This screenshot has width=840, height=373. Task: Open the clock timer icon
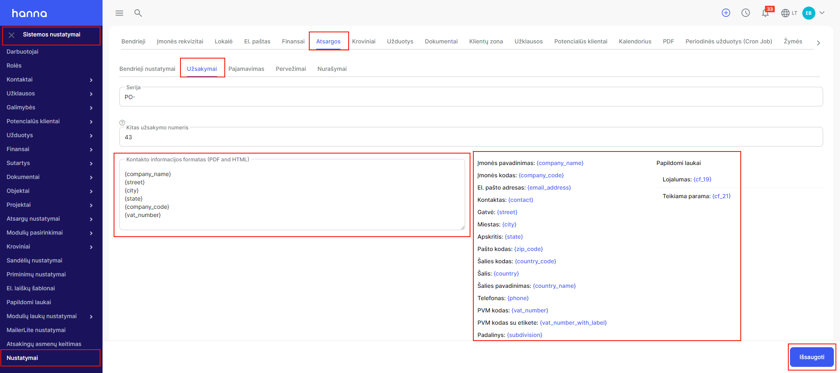click(x=746, y=13)
